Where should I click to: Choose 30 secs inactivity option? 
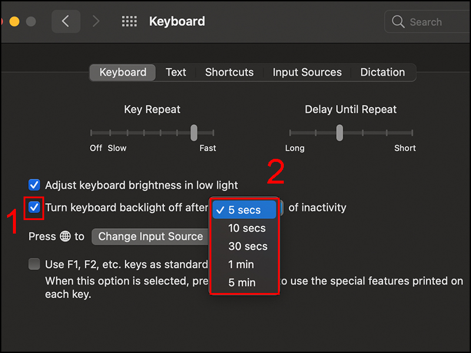point(247,247)
